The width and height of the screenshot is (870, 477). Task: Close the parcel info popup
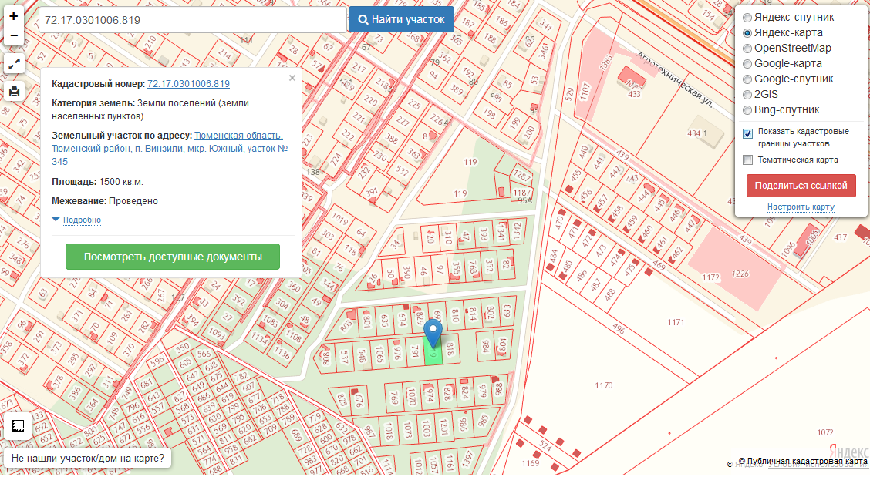pos(292,78)
